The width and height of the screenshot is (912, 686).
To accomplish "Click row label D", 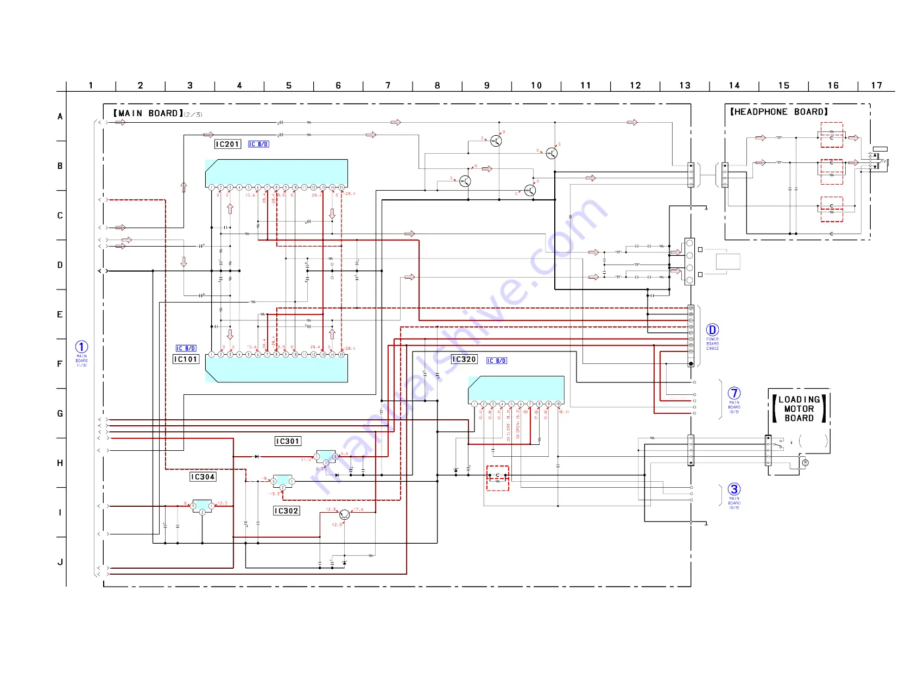I will point(60,265).
